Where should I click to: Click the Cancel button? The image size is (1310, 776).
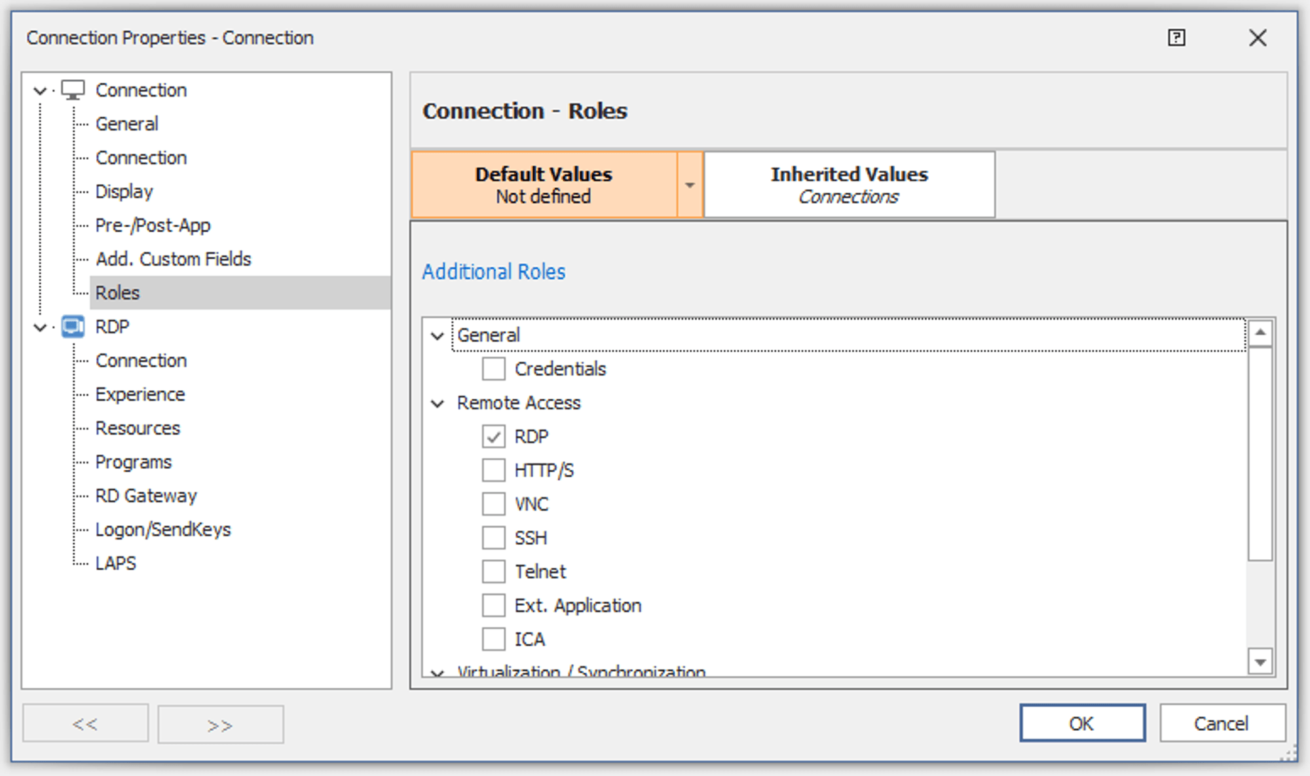1222,723
